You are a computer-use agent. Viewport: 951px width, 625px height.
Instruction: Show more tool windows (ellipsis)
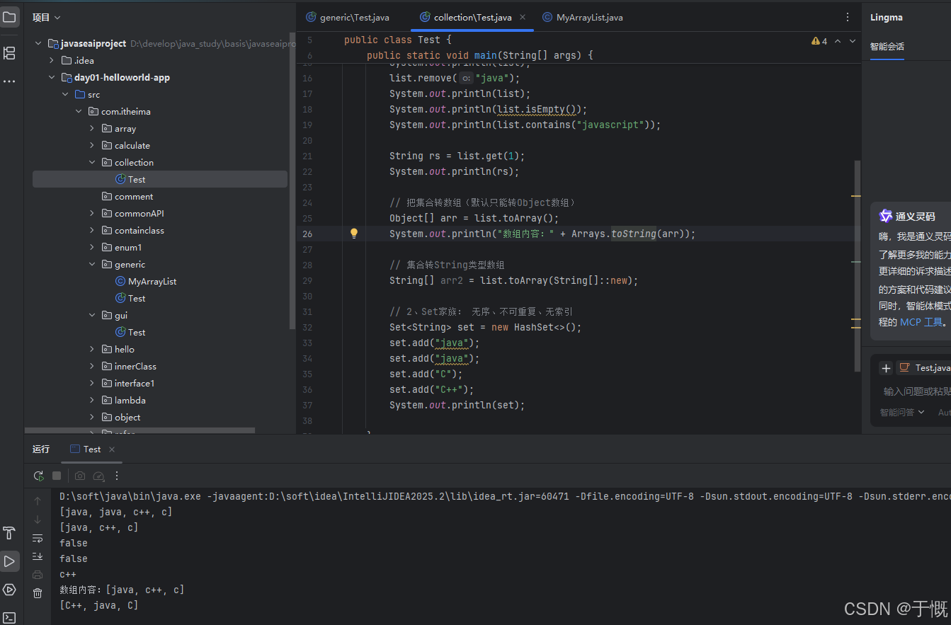pyautogui.click(x=10, y=81)
